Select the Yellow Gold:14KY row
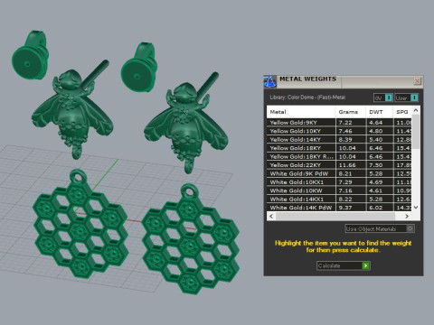 pos(339,139)
